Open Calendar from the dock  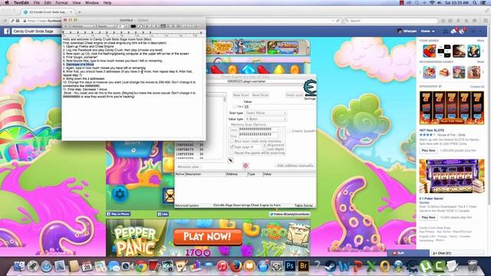pyautogui.click(x=87, y=266)
